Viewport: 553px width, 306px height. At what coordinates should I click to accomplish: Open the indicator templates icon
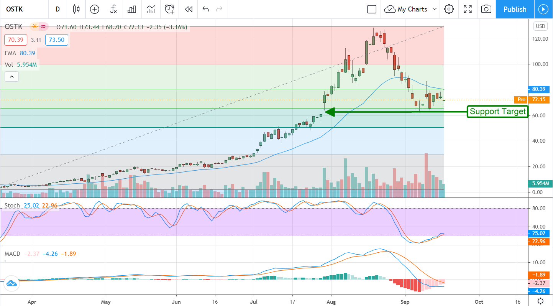click(151, 9)
